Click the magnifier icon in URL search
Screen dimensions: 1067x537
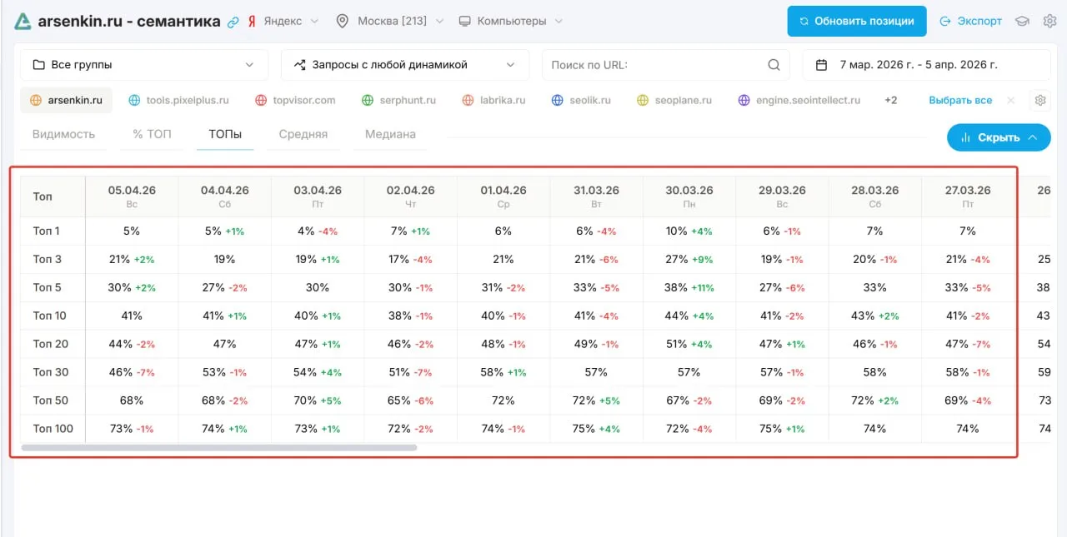(x=774, y=65)
